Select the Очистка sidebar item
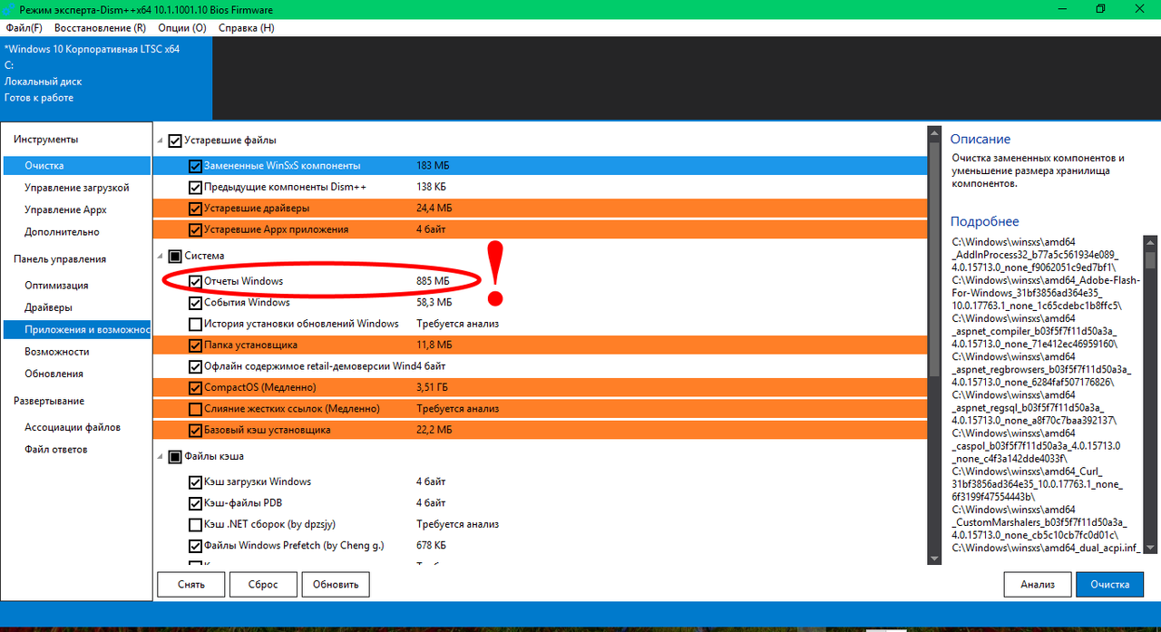Viewport: 1161px width, 632px height. click(76, 166)
